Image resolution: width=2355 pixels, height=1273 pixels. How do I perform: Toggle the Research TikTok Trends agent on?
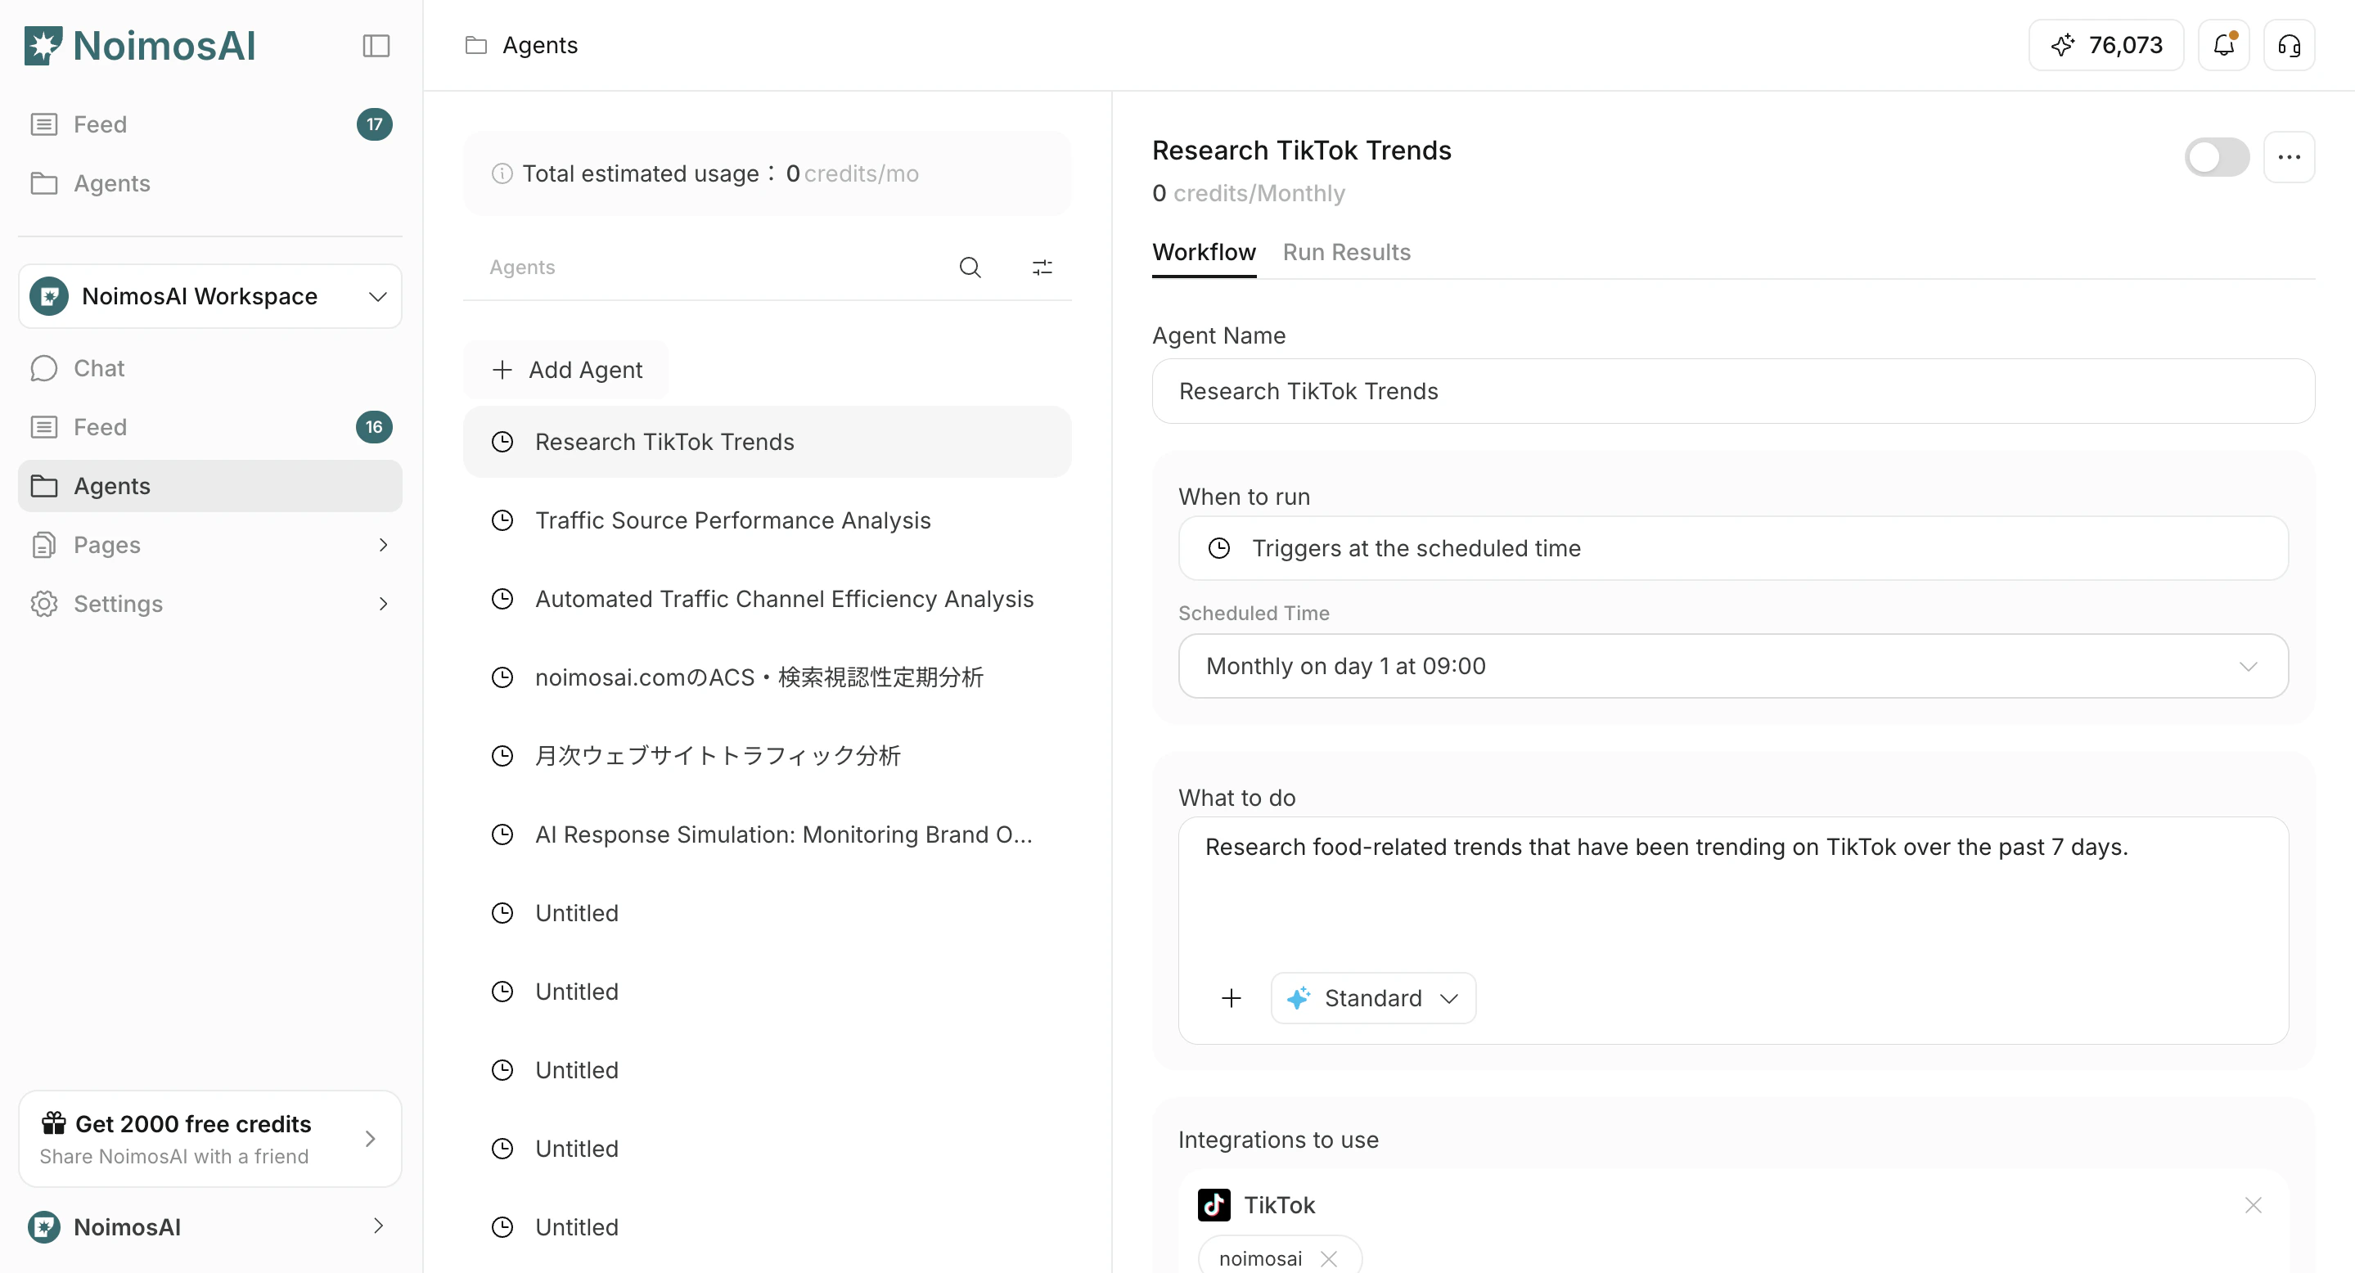point(2217,157)
